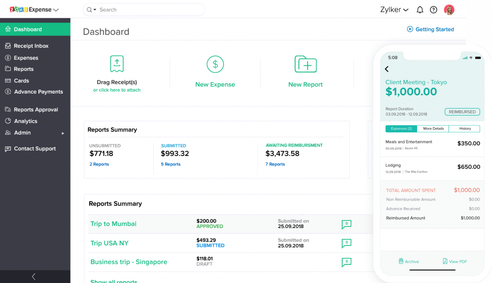Click the SUBMITTED status of Trip USA NY
Image resolution: width=492 pixels, height=283 pixels.
tap(210, 246)
